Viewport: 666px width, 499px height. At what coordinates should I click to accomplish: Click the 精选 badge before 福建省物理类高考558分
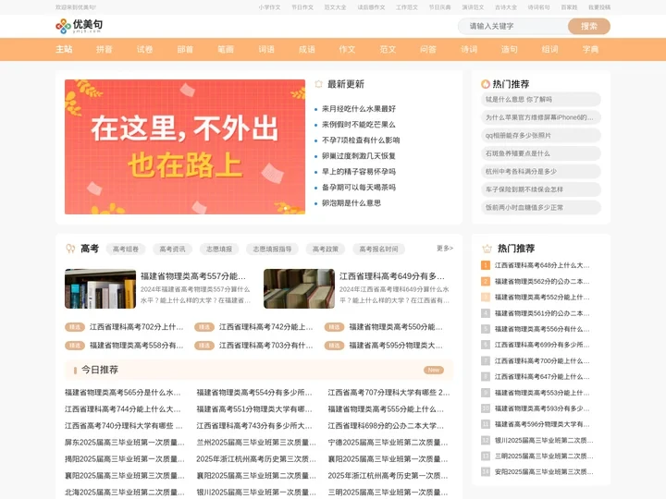coord(75,346)
